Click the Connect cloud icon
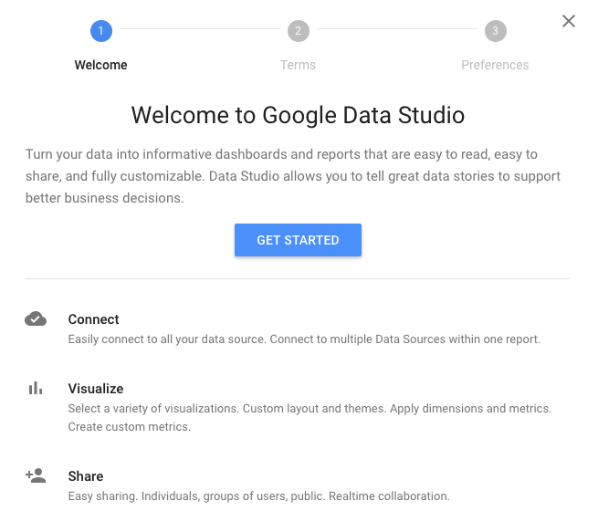 click(36, 319)
